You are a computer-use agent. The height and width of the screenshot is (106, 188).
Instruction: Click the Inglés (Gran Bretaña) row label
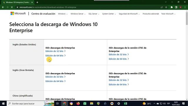tap(23, 70)
